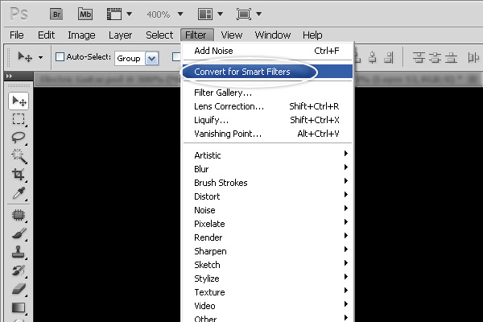Open Filter Gallery...
The image size is (483, 322).
click(x=268, y=93)
